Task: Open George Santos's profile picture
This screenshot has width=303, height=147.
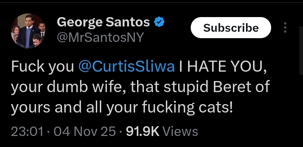Action: (28, 31)
